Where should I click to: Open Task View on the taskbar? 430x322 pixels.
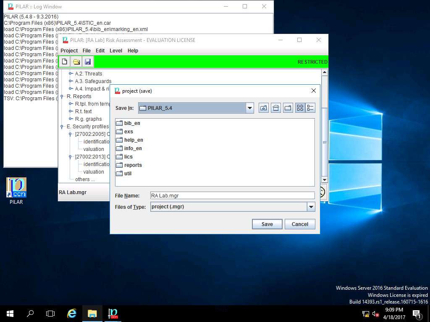pos(50,314)
